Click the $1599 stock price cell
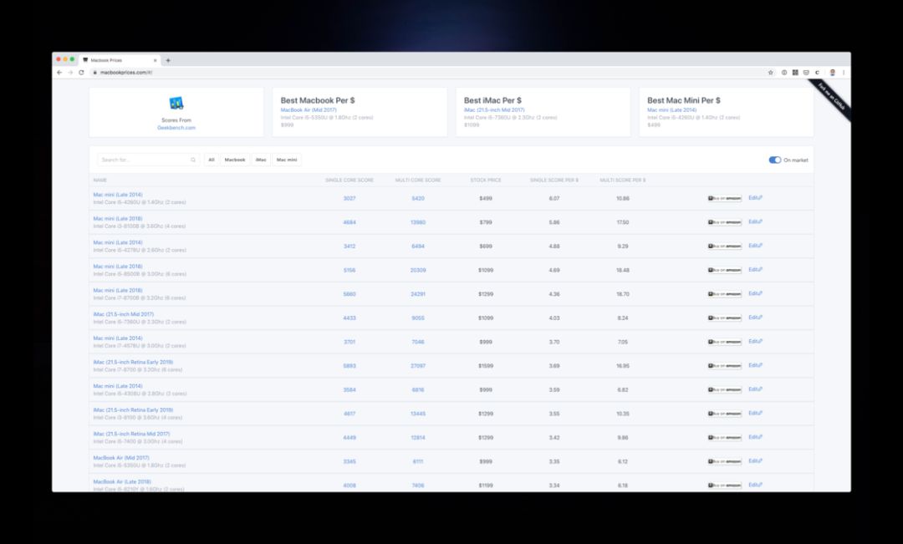 click(x=486, y=365)
